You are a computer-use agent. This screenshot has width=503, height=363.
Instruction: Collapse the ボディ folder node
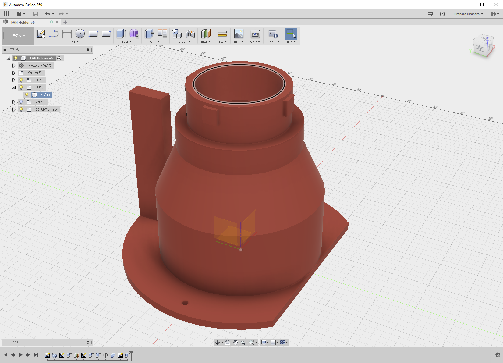14,87
